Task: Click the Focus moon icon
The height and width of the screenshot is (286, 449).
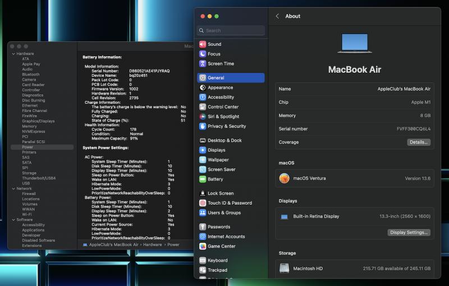Action: tap(203, 54)
